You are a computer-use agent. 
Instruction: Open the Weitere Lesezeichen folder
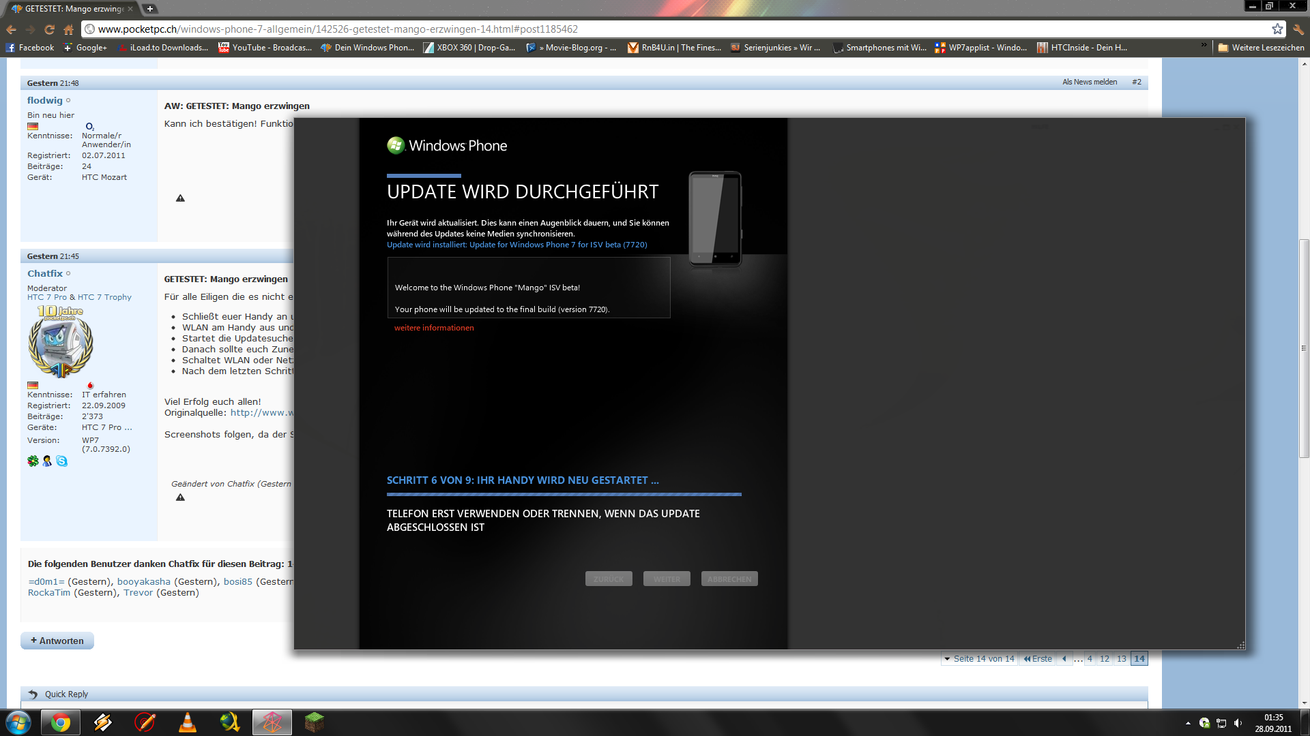click(x=1262, y=48)
